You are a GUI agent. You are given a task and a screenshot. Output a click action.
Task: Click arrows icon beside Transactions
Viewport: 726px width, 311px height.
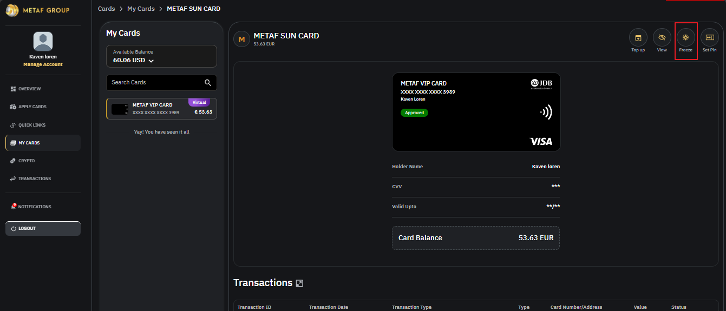pos(13,178)
